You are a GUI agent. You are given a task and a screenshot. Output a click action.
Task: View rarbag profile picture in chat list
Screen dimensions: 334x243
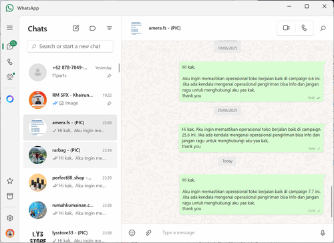37,155
